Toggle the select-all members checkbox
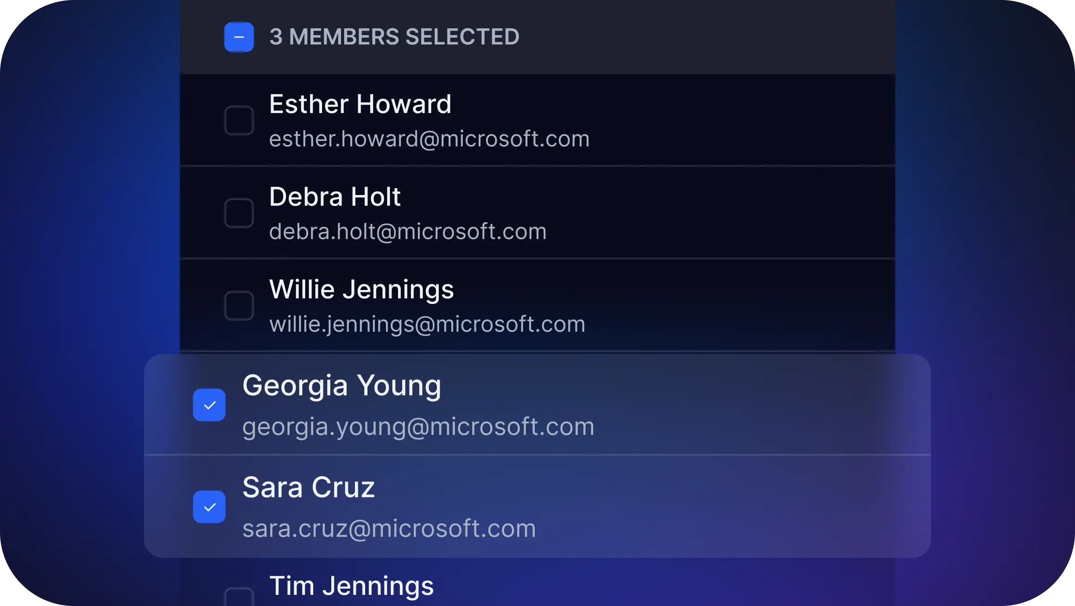Image resolution: width=1075 pixels, height=606 pixels. pos(239,37)
